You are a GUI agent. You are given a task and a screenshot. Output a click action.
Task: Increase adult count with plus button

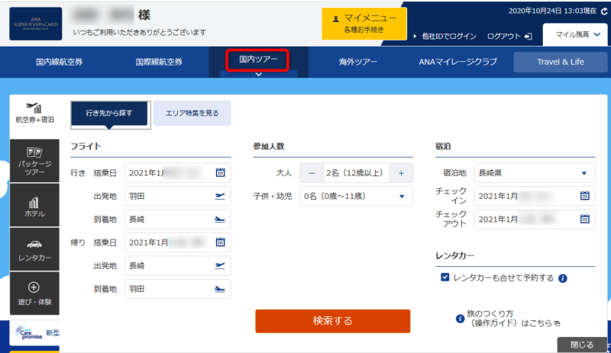tap(401, 173)
